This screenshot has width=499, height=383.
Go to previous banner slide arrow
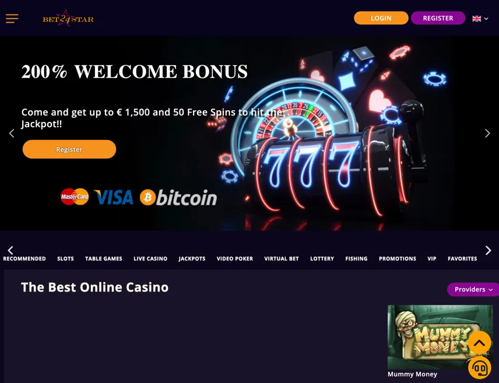(12, 133)
